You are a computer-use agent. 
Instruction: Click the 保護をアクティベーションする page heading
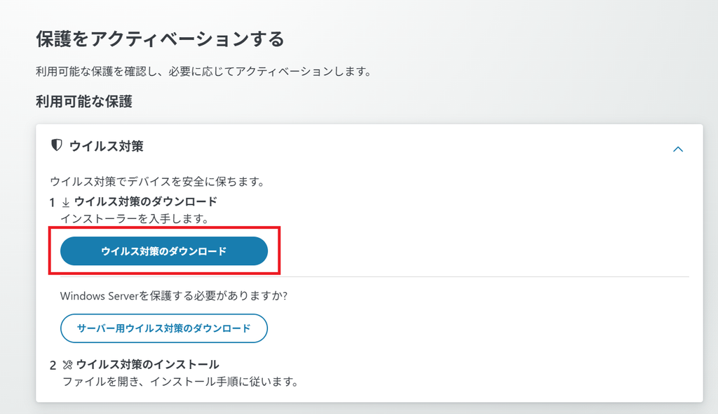[x=161, y=39]
